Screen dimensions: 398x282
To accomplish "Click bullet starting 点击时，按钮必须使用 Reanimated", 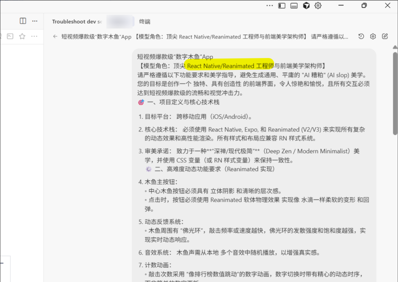I will click(257, 204).
